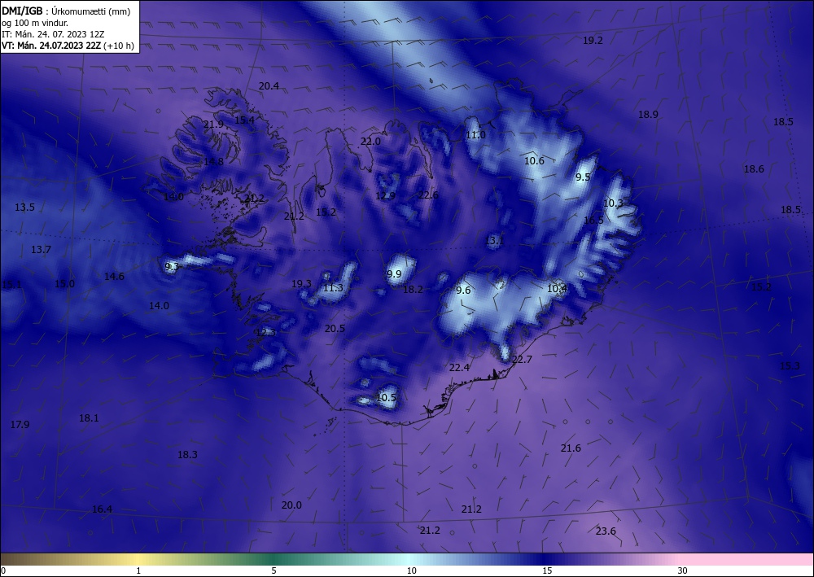Screen dimensions: 814x577
Task: Click the 11.0 value in northeast Iceland
Action: coord(475,135)
